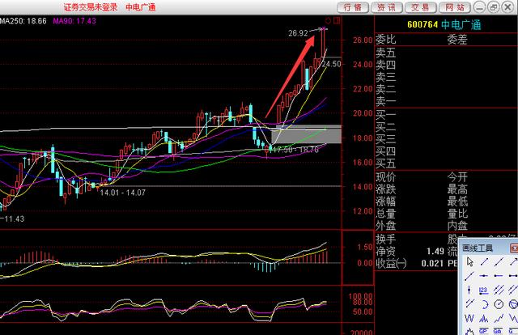Select the horizontal line with center point tool

(484, 276)
